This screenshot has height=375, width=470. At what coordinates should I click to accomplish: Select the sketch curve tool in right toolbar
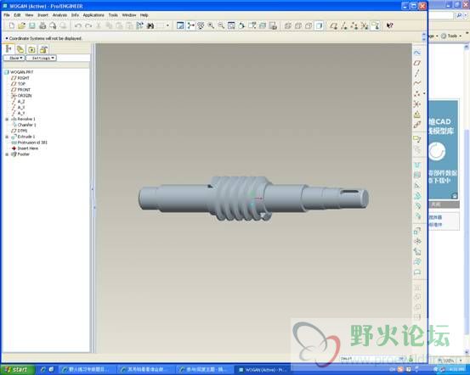[x=417, y=53]
